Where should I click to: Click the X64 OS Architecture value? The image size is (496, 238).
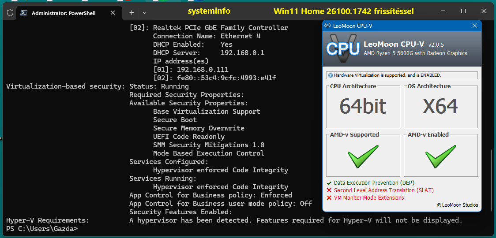click(441, 106)
